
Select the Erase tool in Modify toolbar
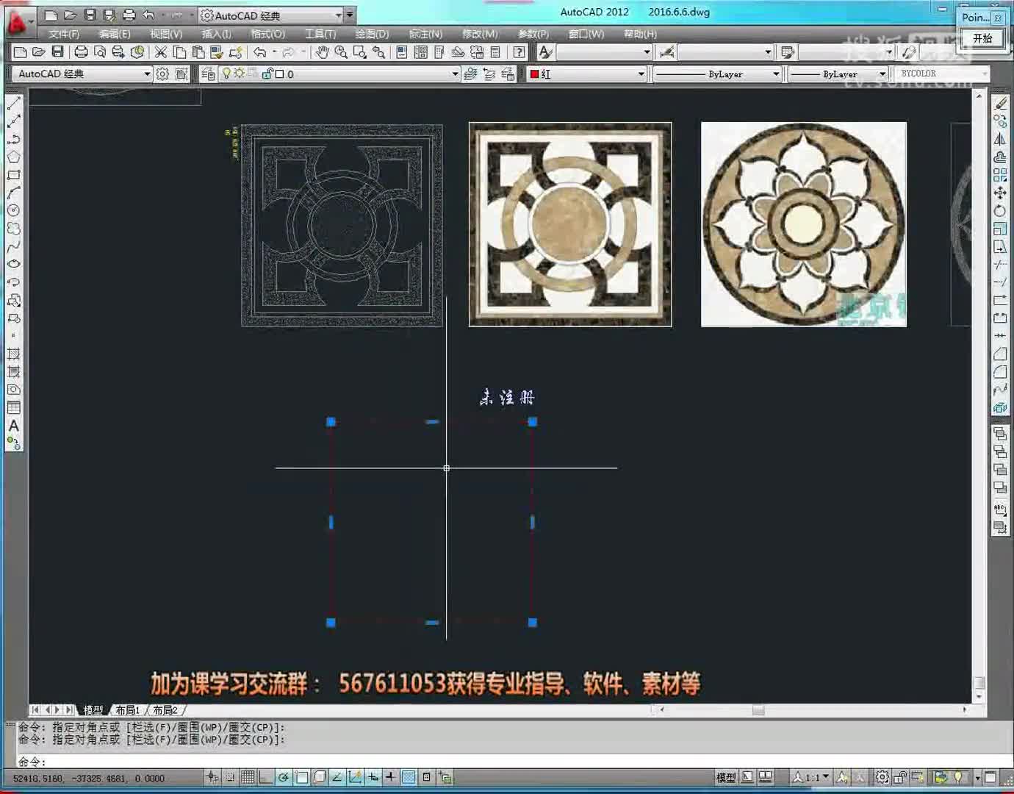(x=1000, y=104)
